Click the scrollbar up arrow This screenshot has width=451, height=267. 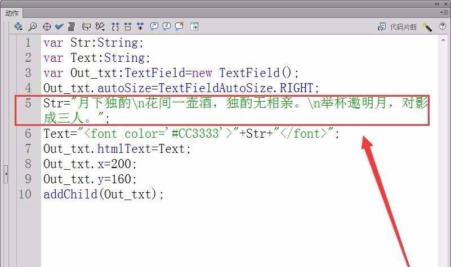(443, 40)
